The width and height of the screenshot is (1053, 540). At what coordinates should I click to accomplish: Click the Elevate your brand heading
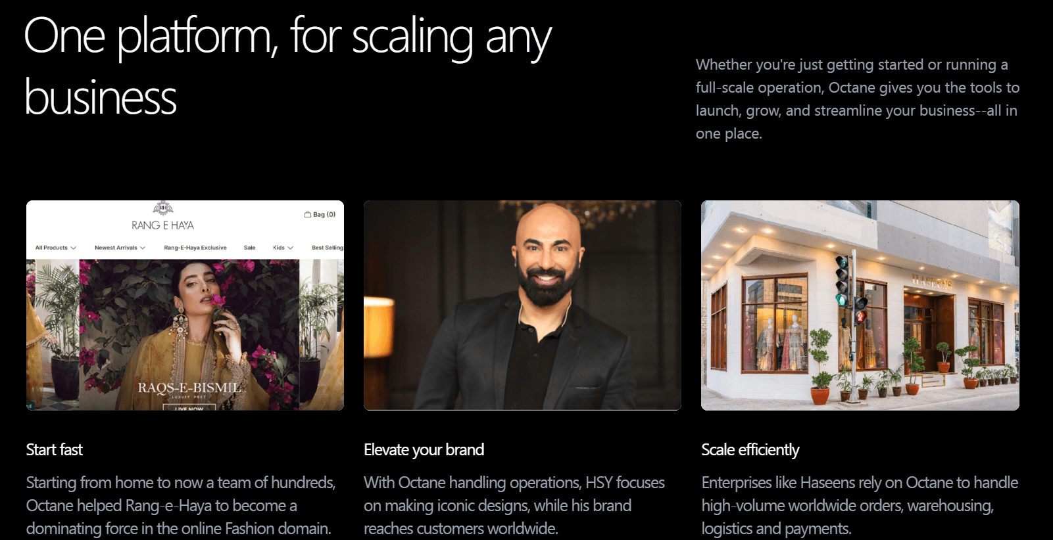(424, 450)
